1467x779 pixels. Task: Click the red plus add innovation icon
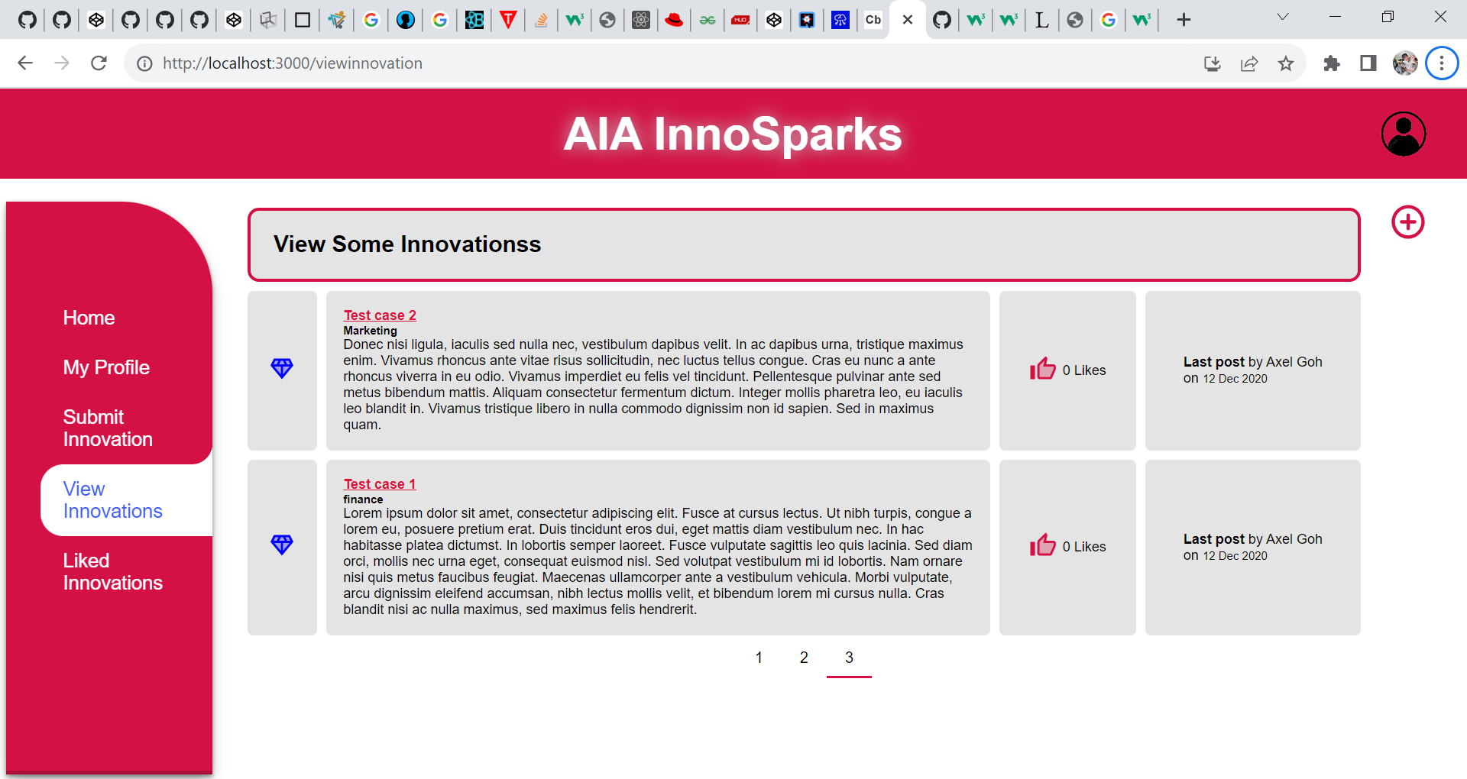tap(1407, 222)
